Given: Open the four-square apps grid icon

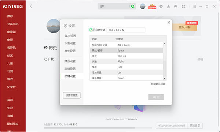Looking at the screenshot, I should (184, 6).
